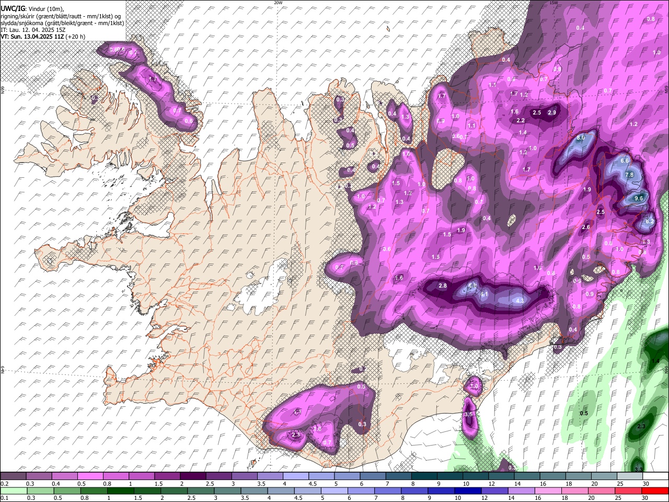Screen dimensions: 669x502
Task: Click the 'VT: Sun. 13.04.2025 11Z' valid time
Action: pyautogui.click(x=32, y=37)
